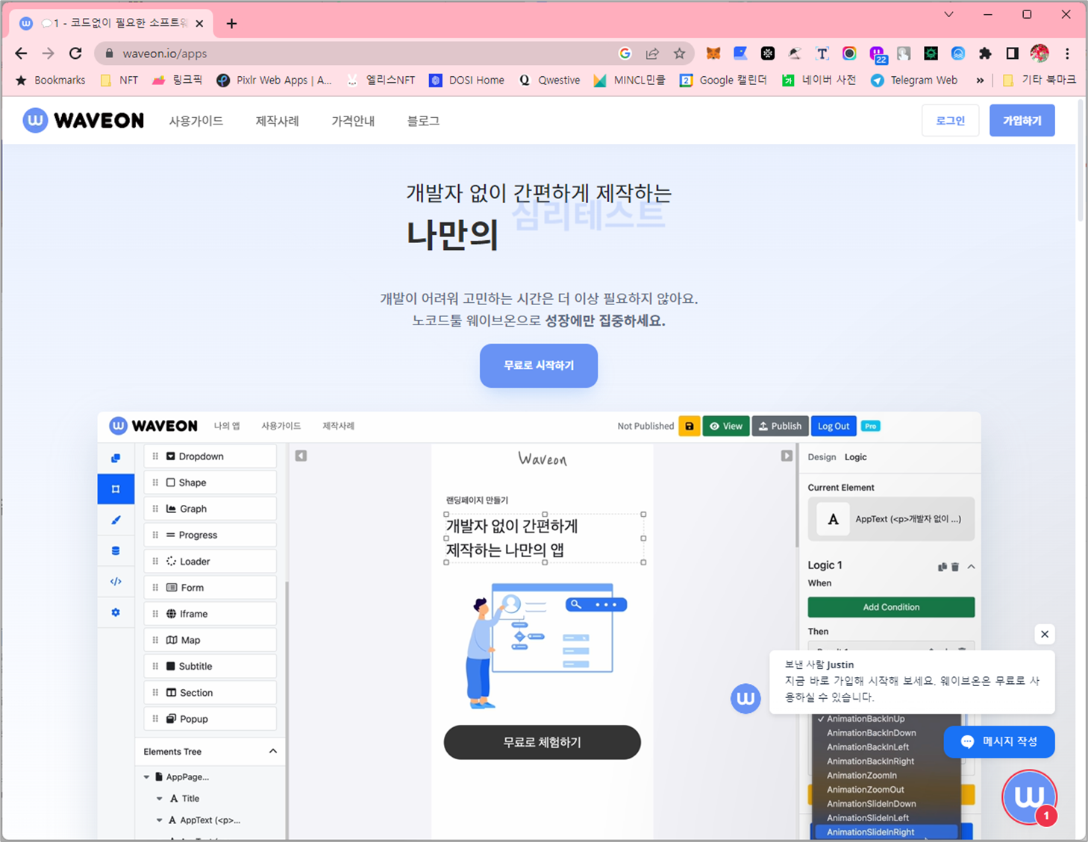Open the Pixlr Web Apps bookmark
Viewport: 1088px width, 842px height.
[x=275, y=80]
